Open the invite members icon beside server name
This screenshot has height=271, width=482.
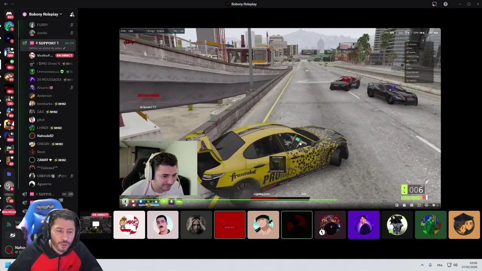point(72,14)
